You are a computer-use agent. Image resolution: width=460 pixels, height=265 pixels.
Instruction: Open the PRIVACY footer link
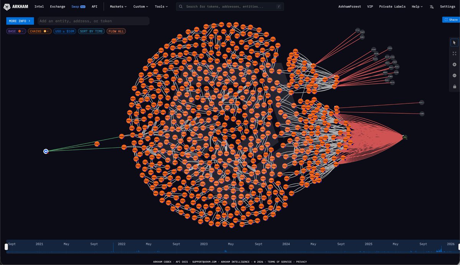tap(301, 262)
